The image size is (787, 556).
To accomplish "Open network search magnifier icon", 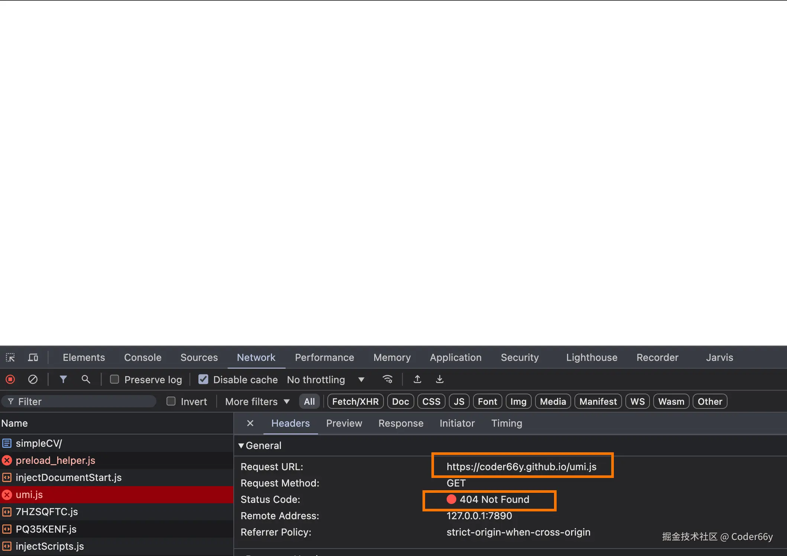I will pyautogui.click(x=86, y=379).
